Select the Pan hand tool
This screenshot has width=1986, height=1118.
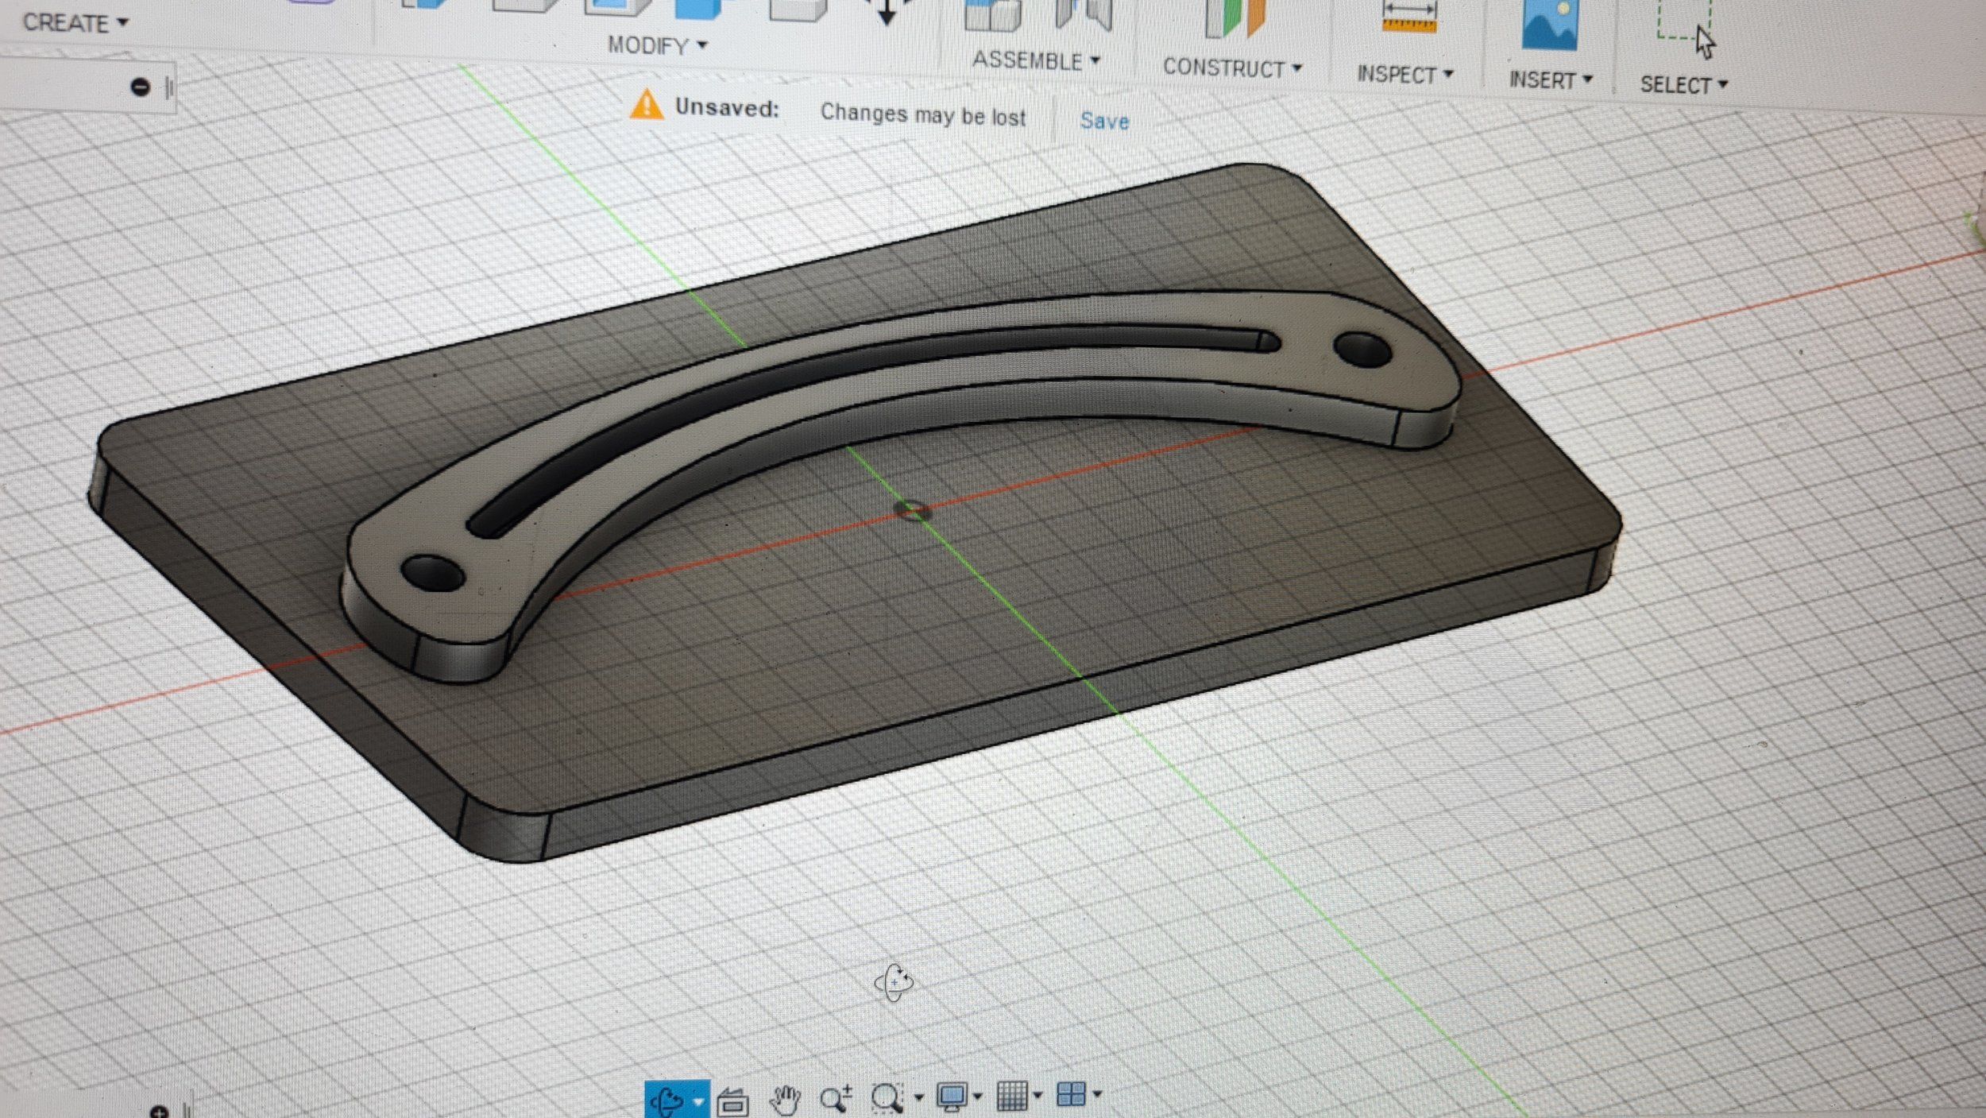tap(785, 1100)
